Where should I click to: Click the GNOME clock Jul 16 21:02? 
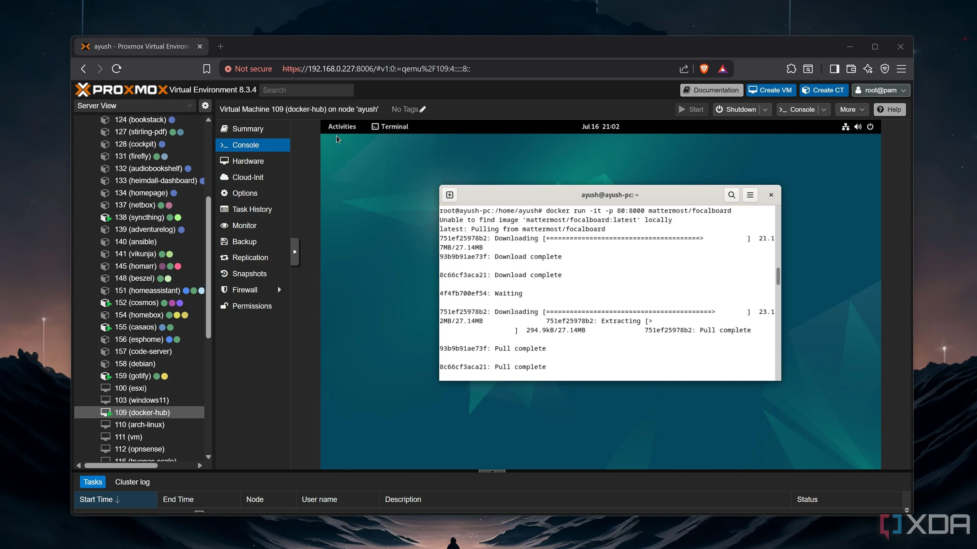click(x=600, y=127)
